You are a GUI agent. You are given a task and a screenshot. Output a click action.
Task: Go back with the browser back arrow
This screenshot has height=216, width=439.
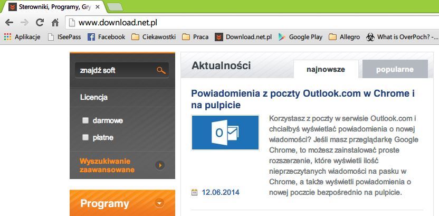point(9,22)
